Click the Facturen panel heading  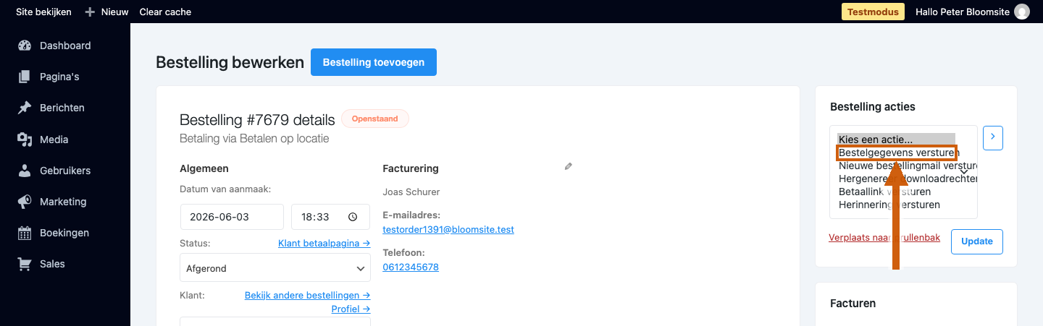tap(853, 304)
